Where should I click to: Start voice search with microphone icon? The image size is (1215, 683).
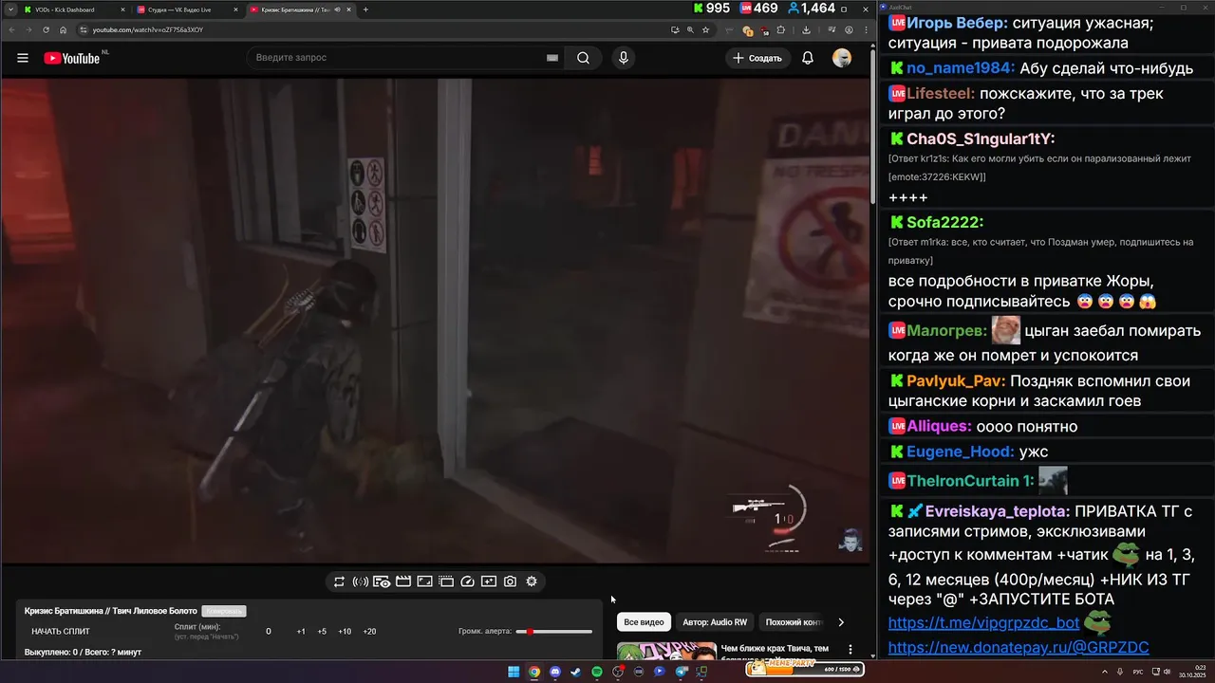(624, 58)
